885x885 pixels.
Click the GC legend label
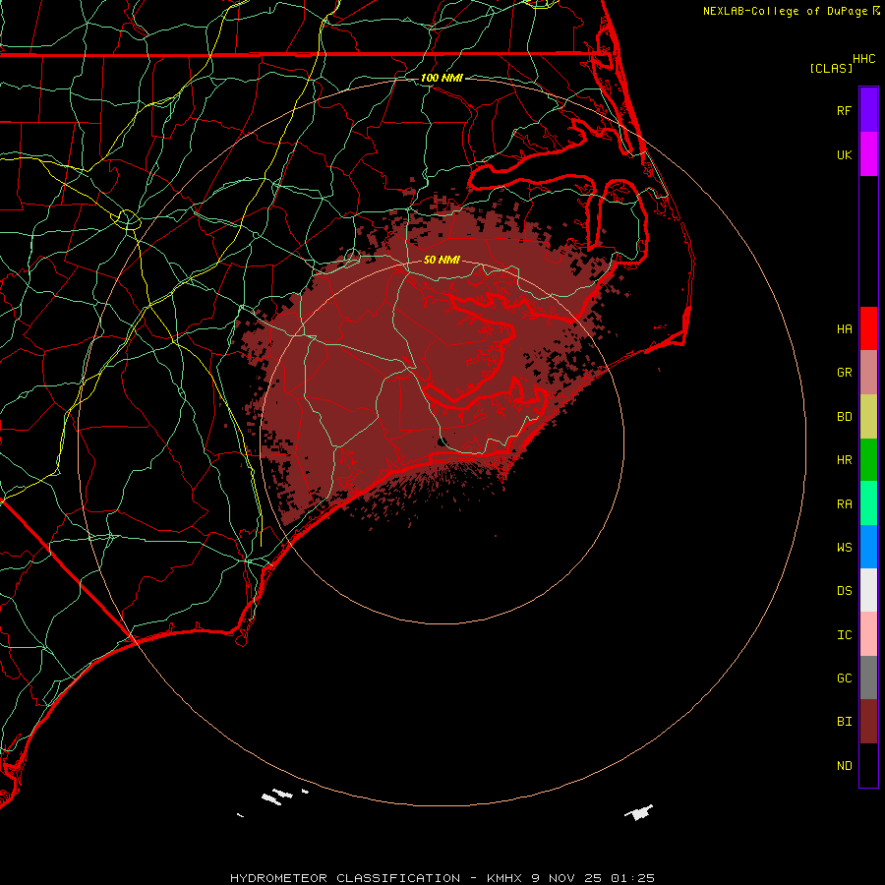point(844,678)
